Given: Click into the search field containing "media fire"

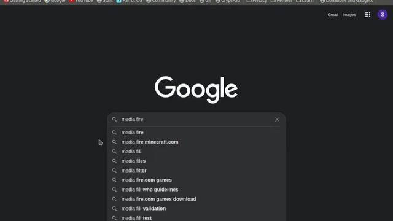Looking at the screenshot, I should point(196,119).
